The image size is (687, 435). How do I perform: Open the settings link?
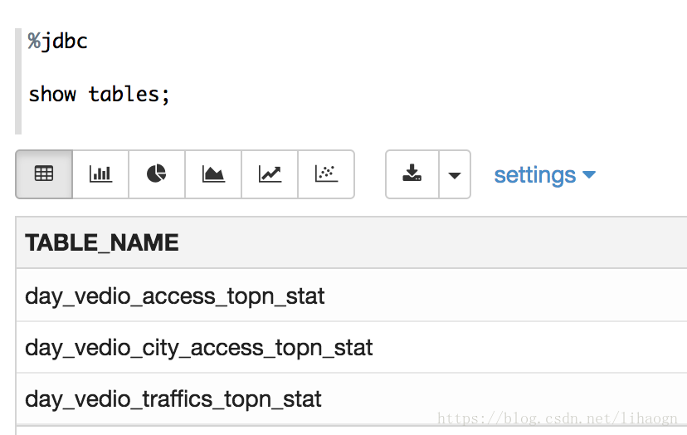coord(535,175)
